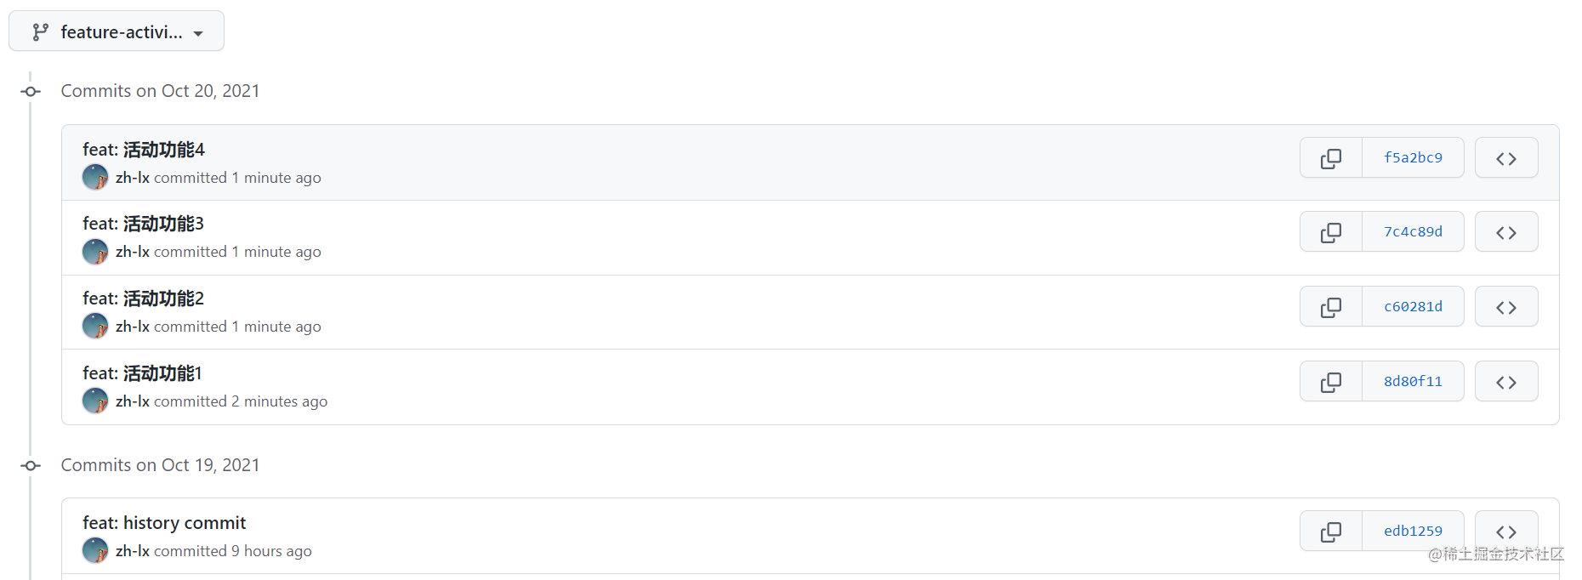
Task: Browse repository at commit 8d80f11
Action: 1506,382
